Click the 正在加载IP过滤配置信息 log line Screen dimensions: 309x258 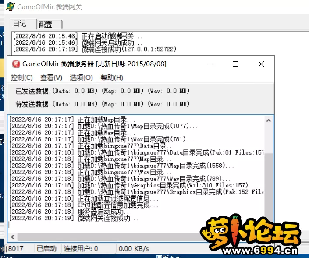(x=84, y=198)
